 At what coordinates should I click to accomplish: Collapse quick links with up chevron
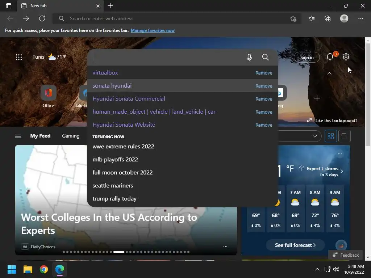329,73
